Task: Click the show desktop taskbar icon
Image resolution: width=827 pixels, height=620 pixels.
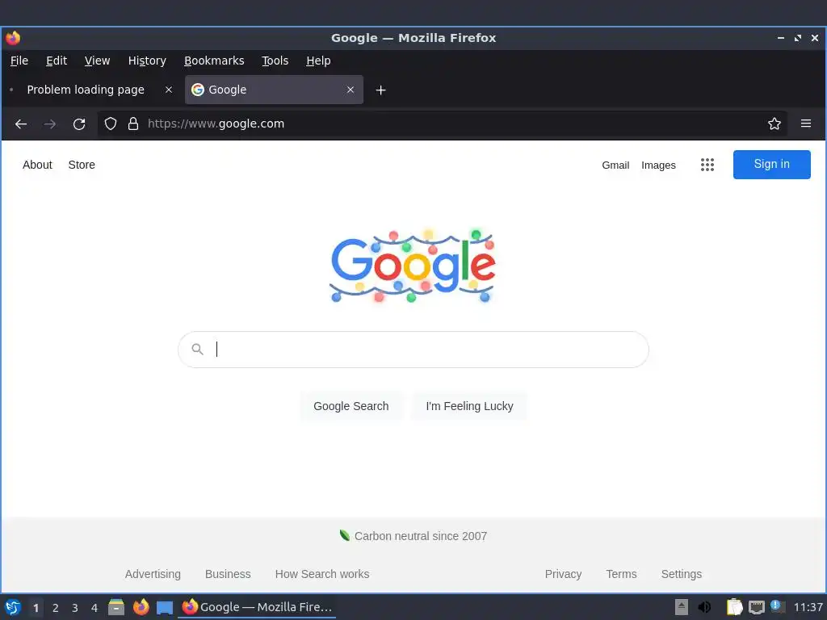Action: pos(165,607)
